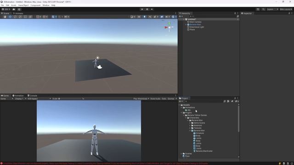The height and width of the screenshot is (165, 294).
Task: Select Directional Light in Hierarchy
Action: [197, 27]
